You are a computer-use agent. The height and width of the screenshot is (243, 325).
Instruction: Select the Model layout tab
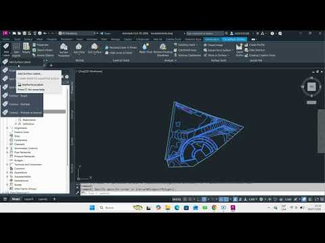16,199
